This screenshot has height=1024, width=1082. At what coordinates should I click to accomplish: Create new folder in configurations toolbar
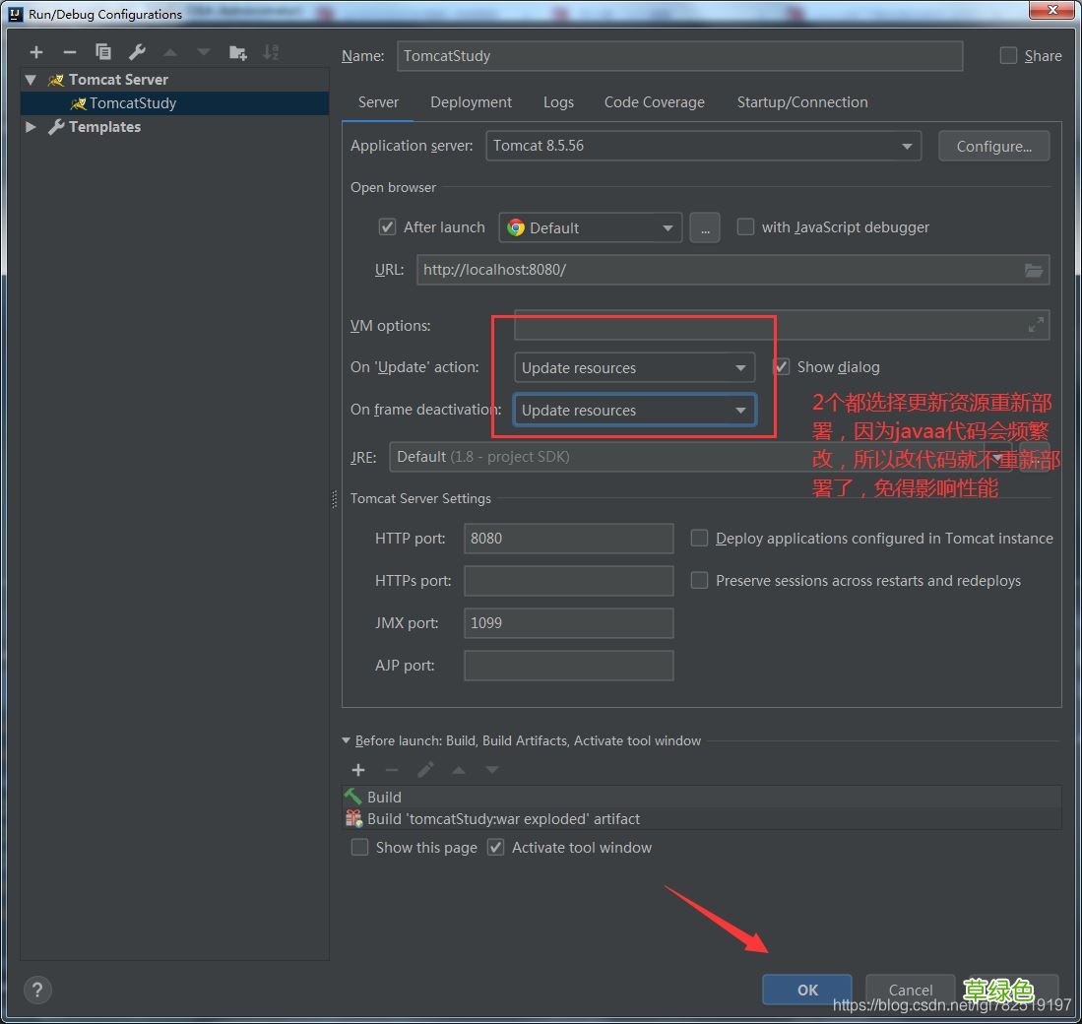point(237,52)
